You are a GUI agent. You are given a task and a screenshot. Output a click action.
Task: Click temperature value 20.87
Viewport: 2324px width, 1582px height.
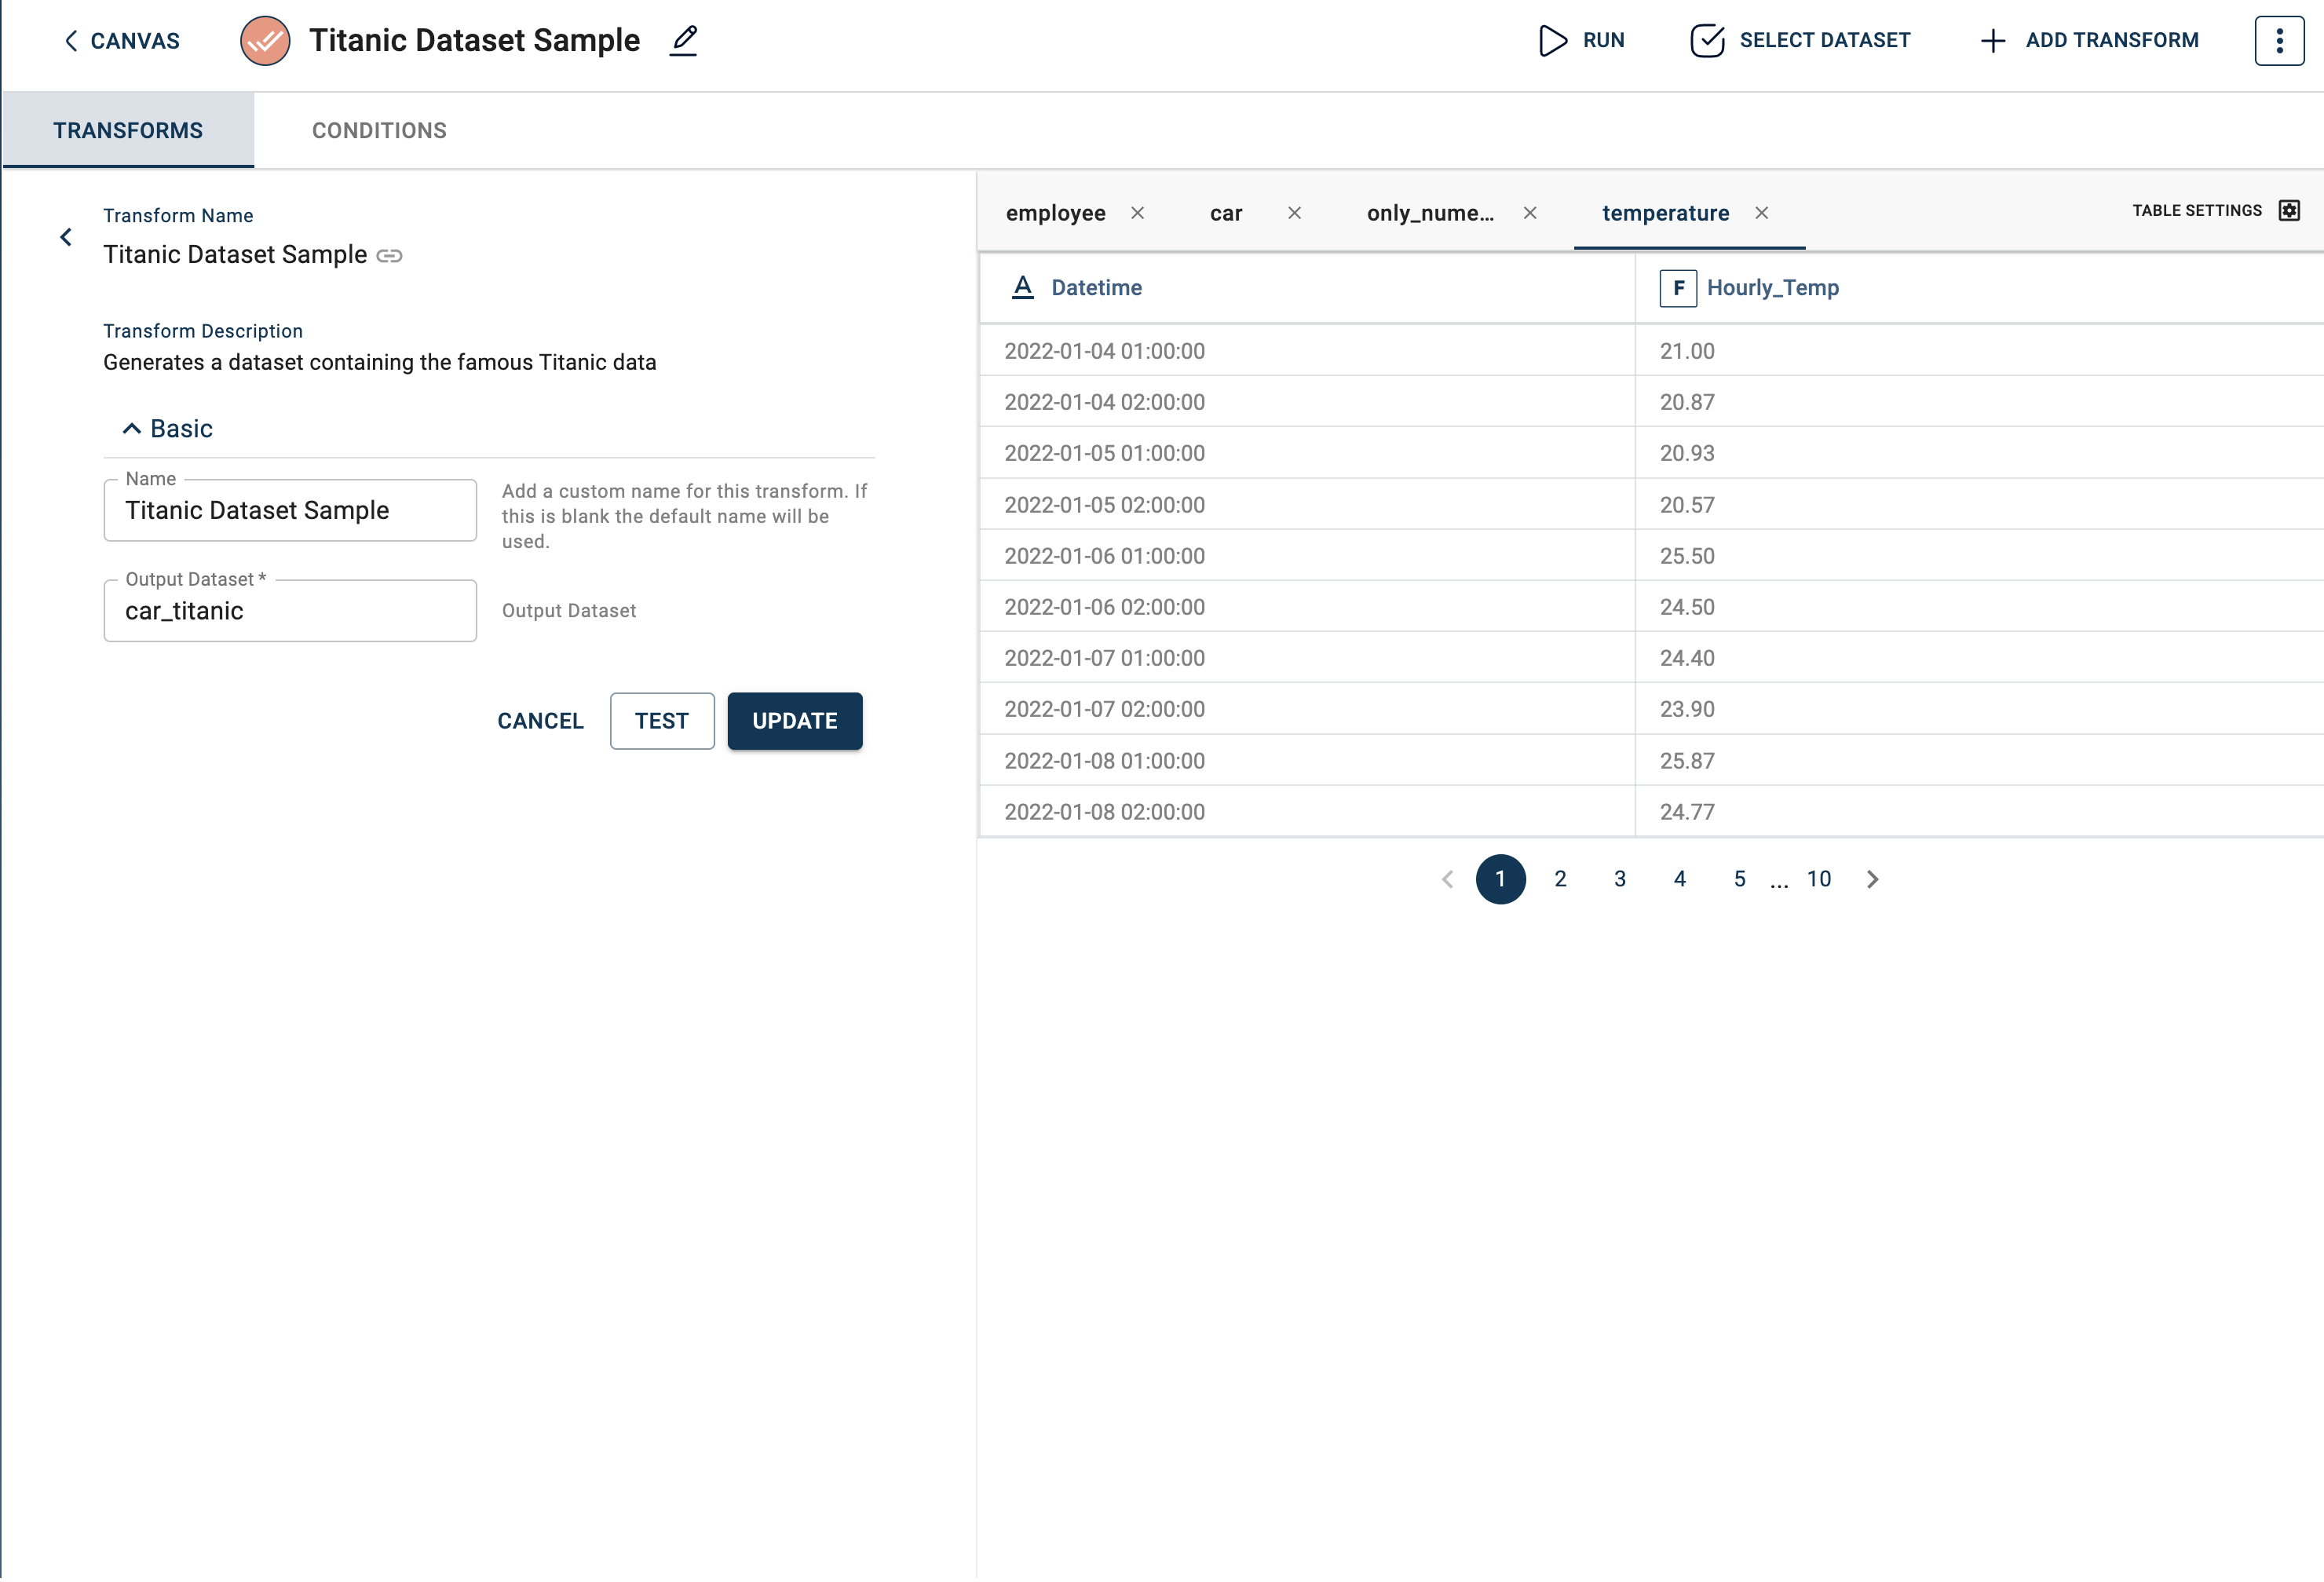[1687, 402]
